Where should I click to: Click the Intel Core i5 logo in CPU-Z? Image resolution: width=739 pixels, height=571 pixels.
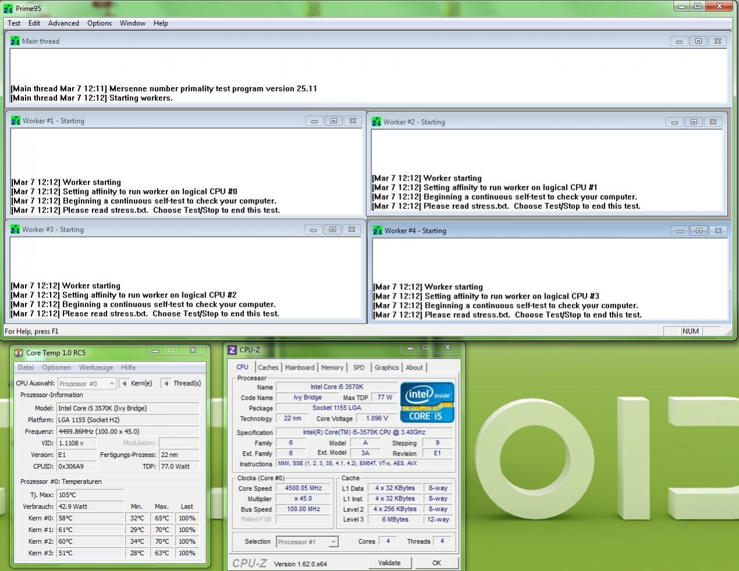pyautogui.click(x=427, y=402)
